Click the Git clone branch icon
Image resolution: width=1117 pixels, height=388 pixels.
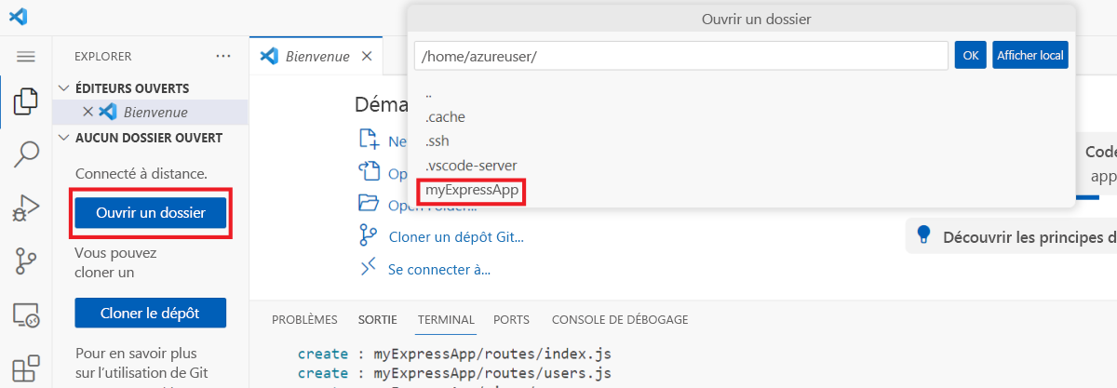(x=370, y=236)
